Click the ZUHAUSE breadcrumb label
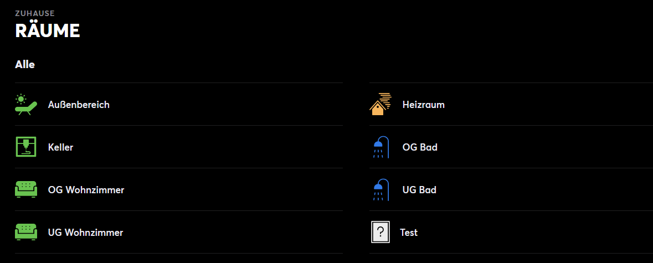This screenshot has width=653, height=263. point(35,13)
